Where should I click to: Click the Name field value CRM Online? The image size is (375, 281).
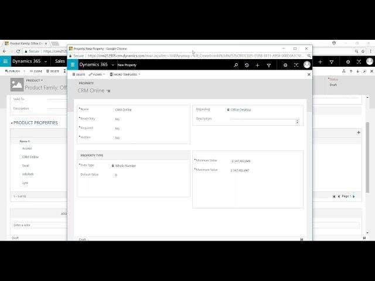tap(124, 109)
